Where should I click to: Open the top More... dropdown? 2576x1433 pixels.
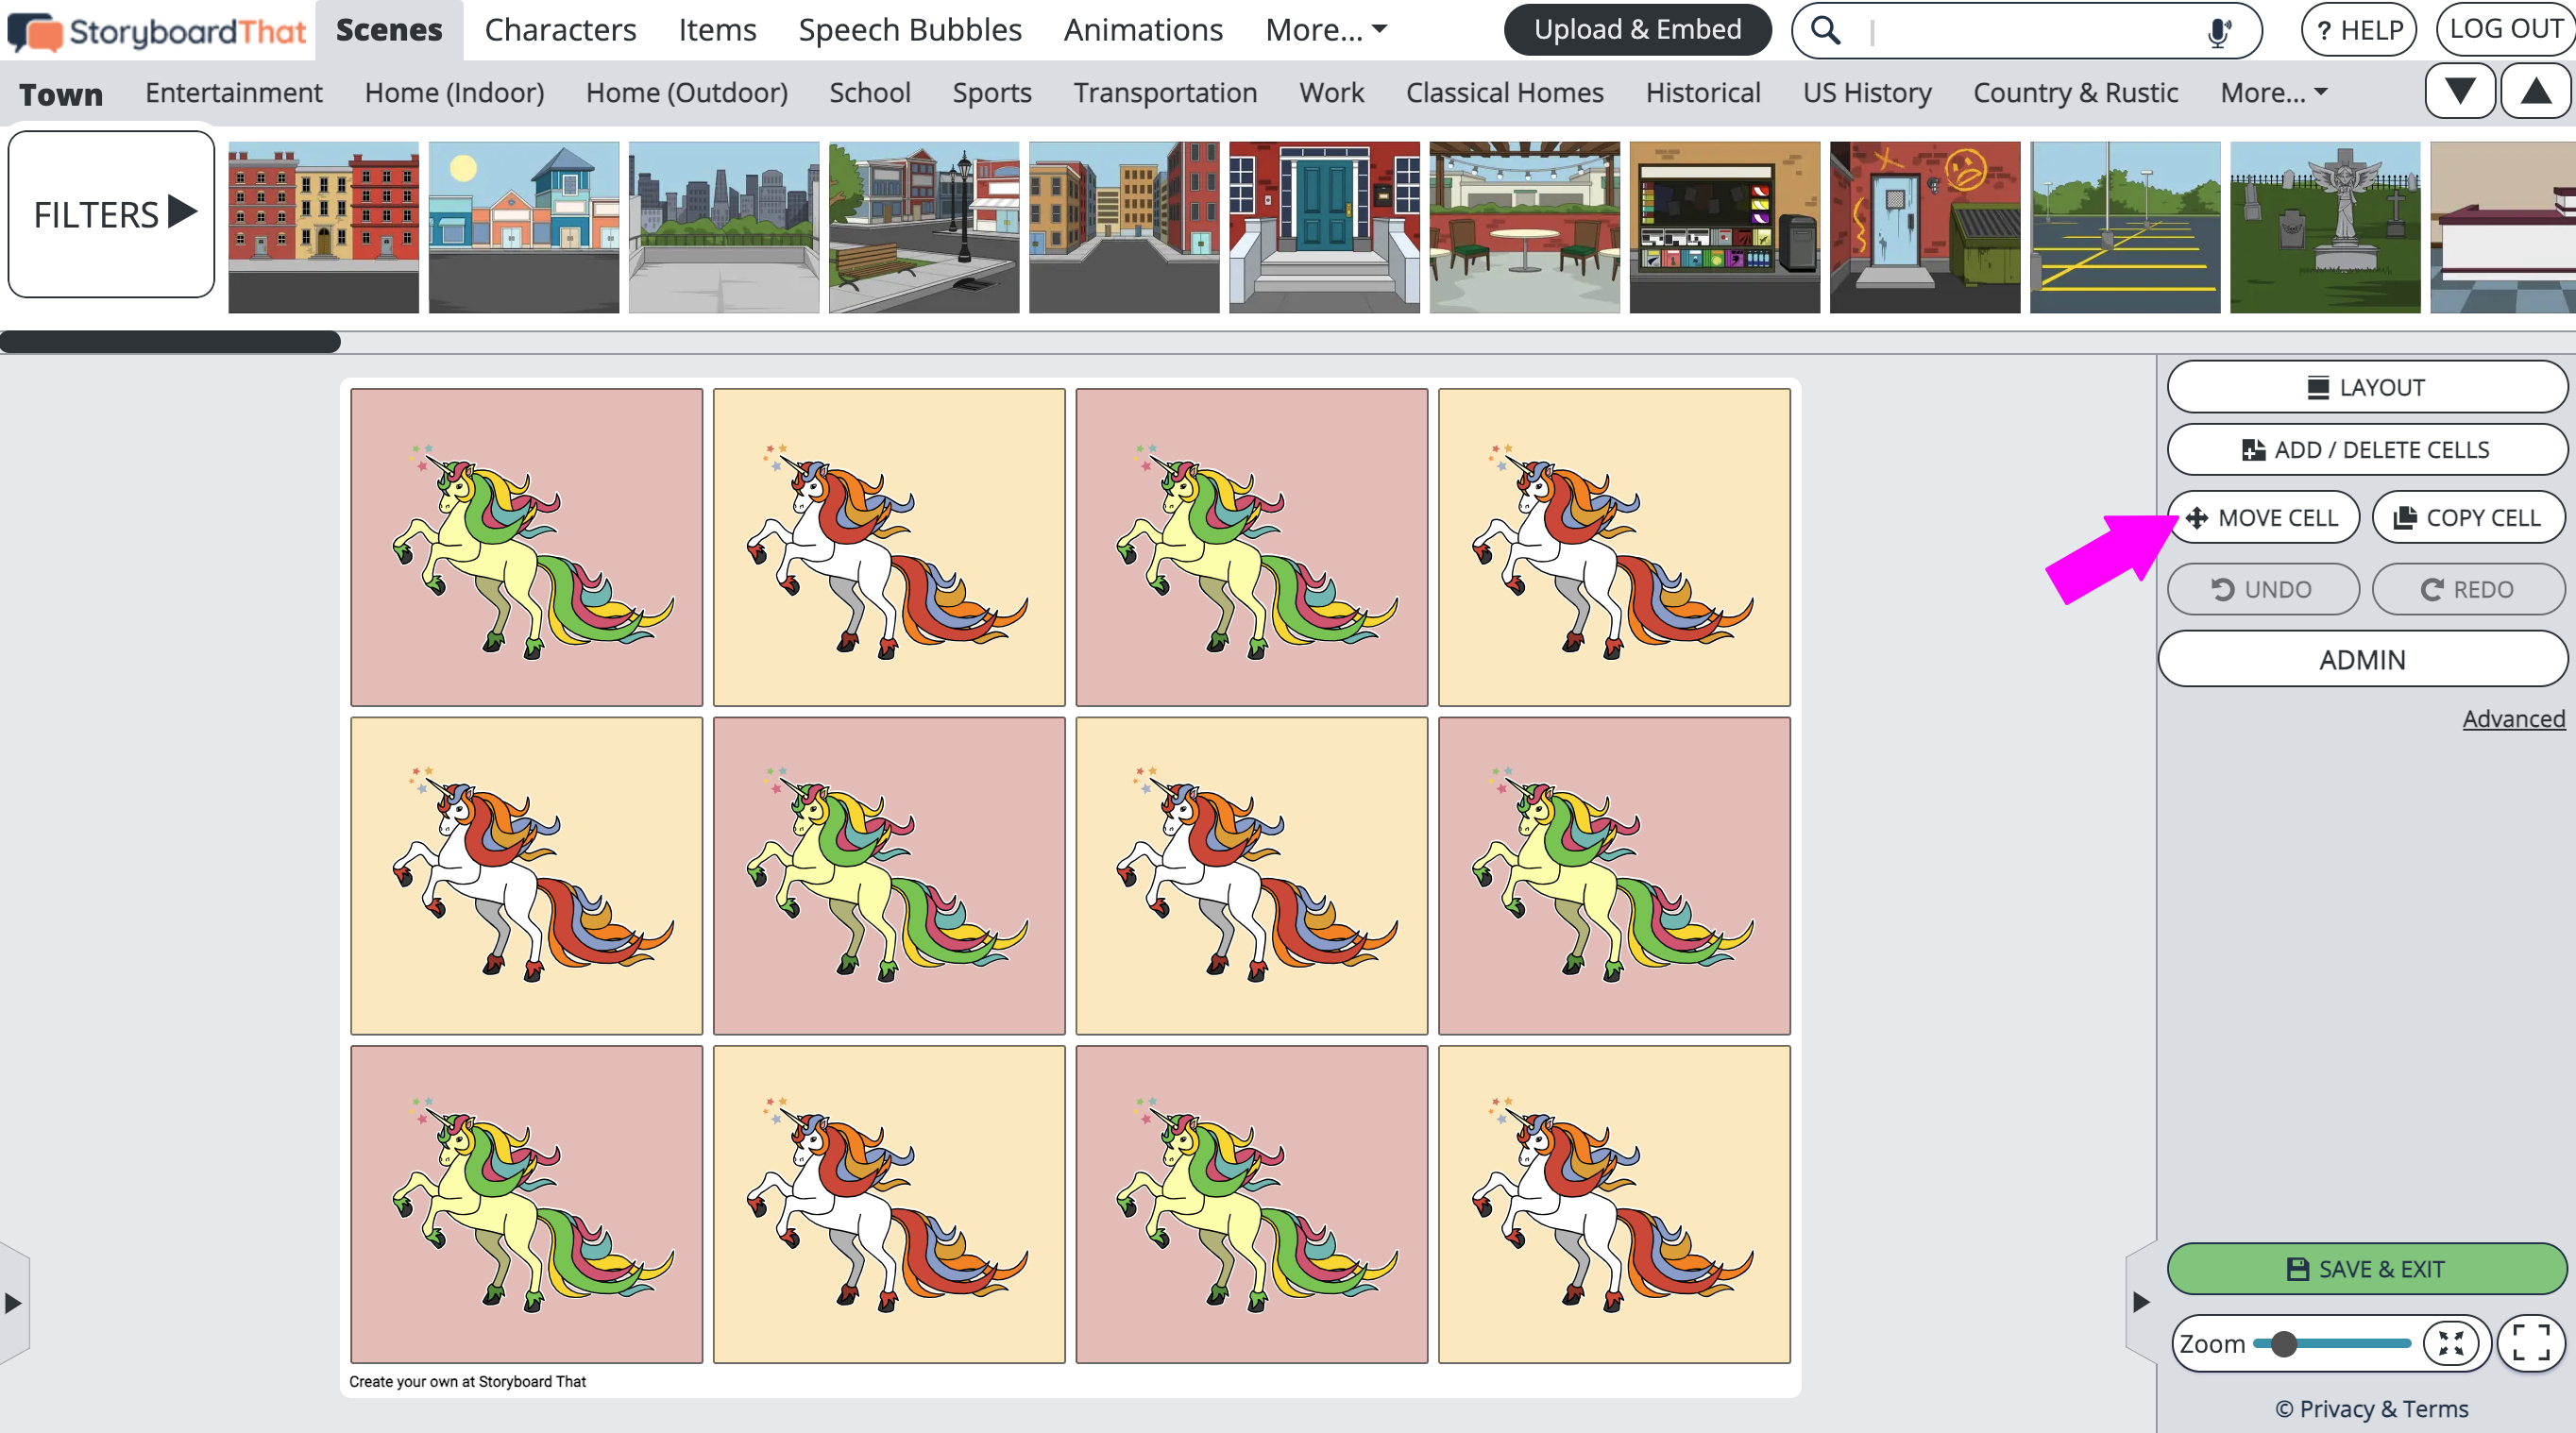tap(1325, 30)
